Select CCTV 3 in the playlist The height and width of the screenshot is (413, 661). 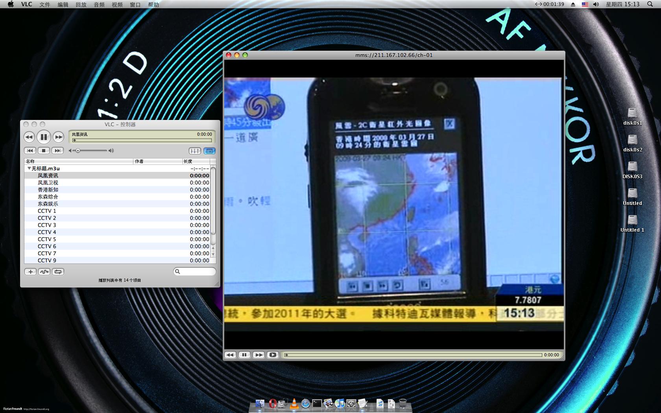[x=117, y=225]
